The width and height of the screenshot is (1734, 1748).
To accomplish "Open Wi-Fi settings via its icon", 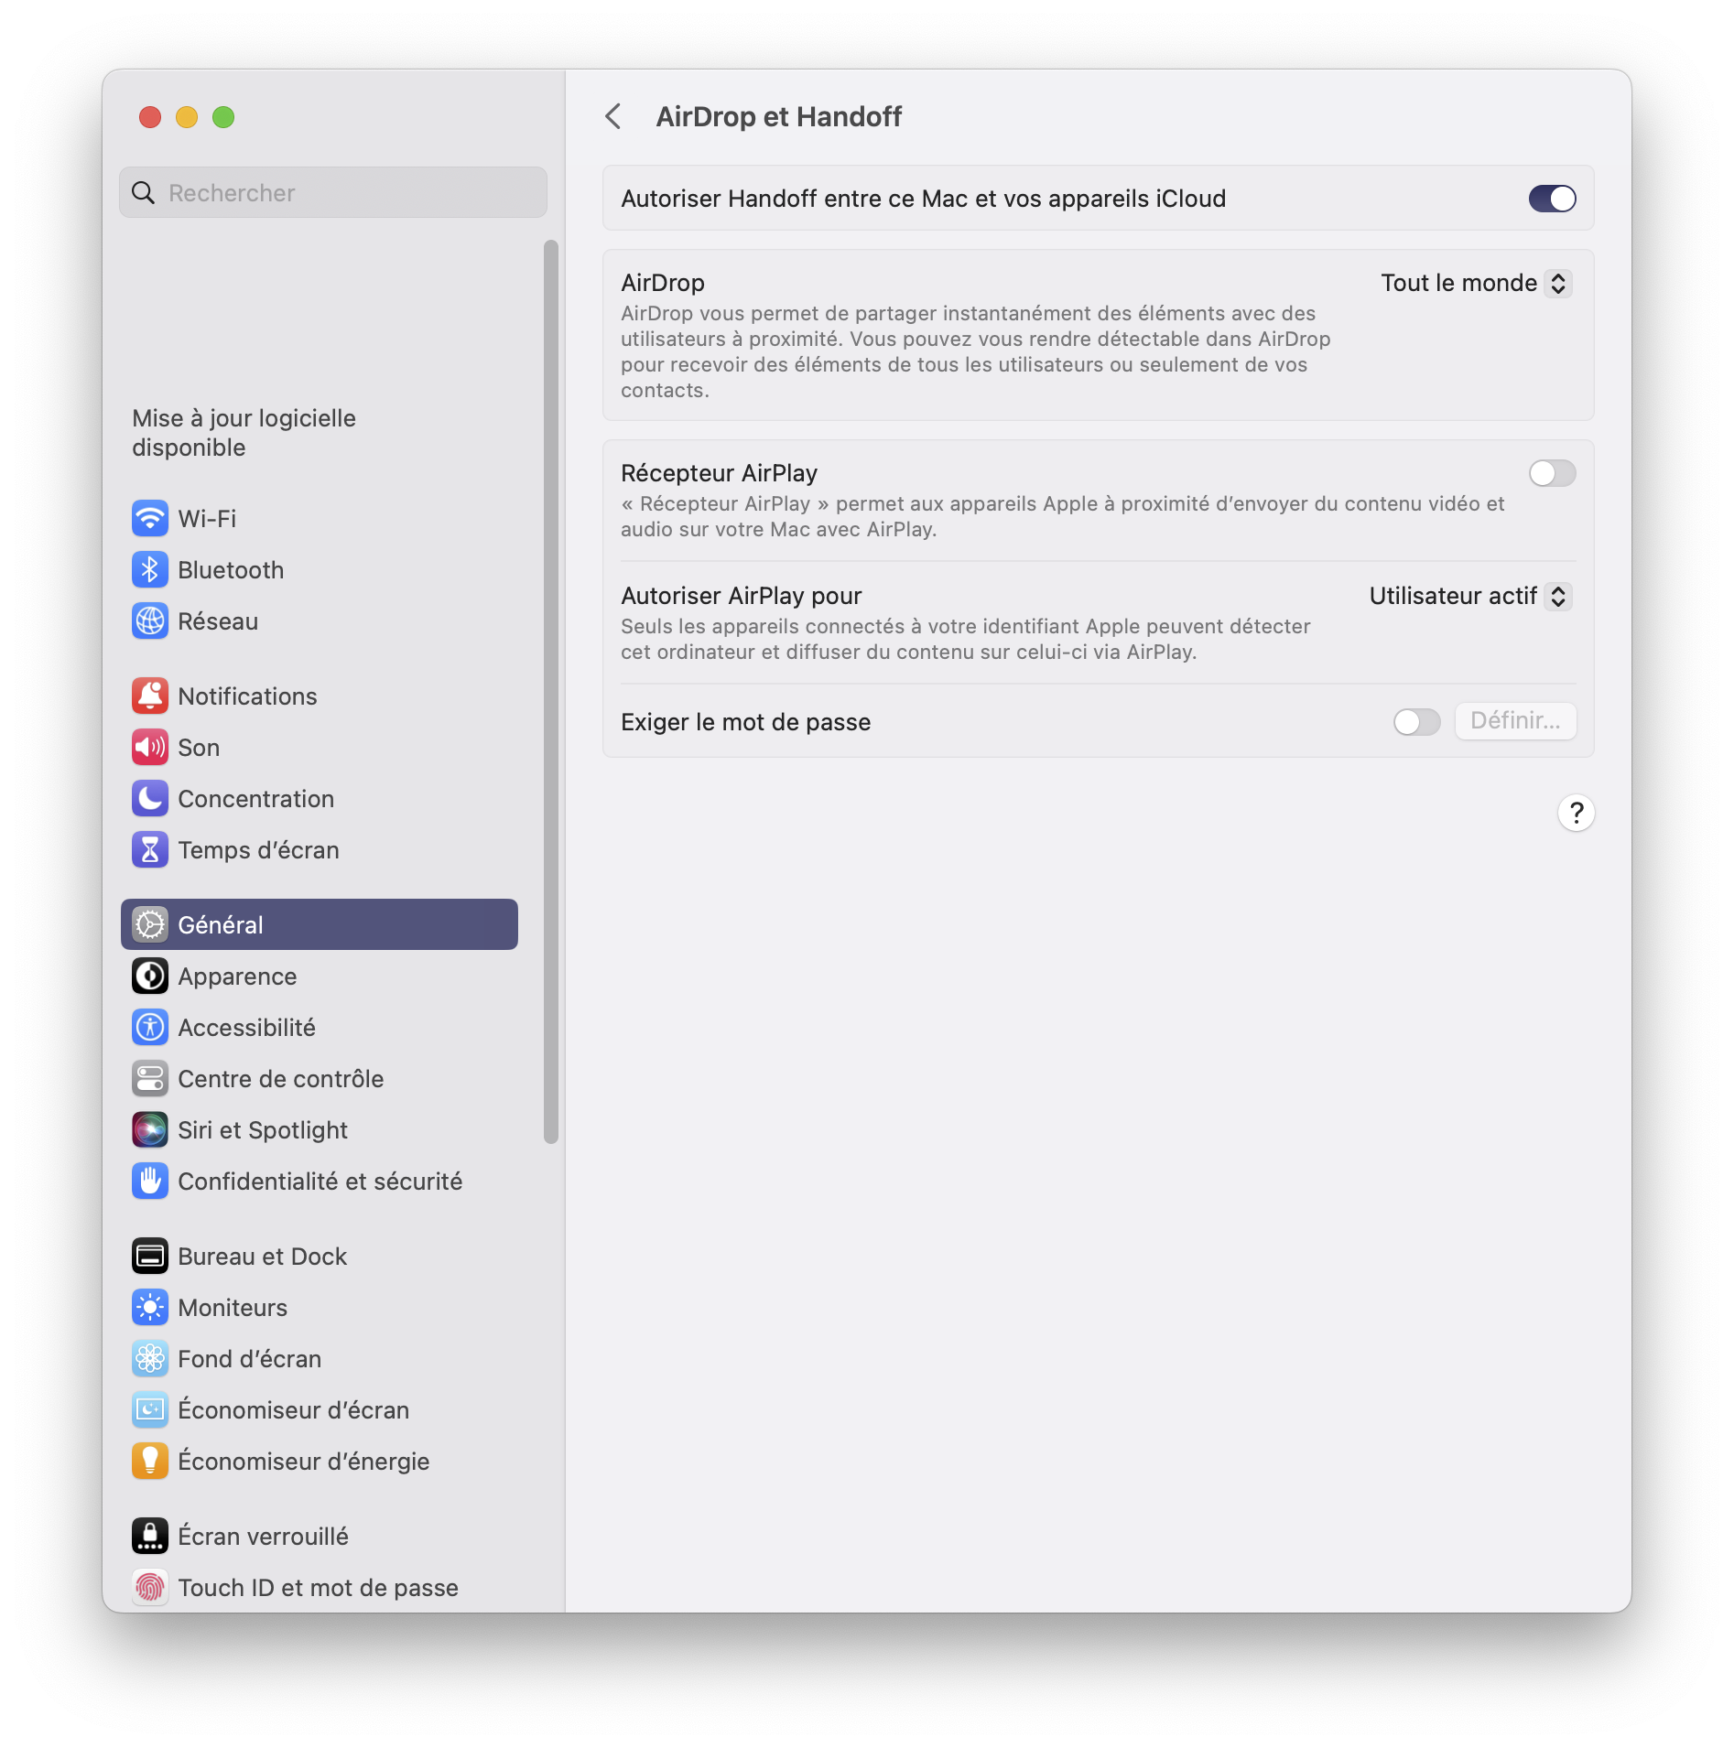I will click(x=150, y=518).
